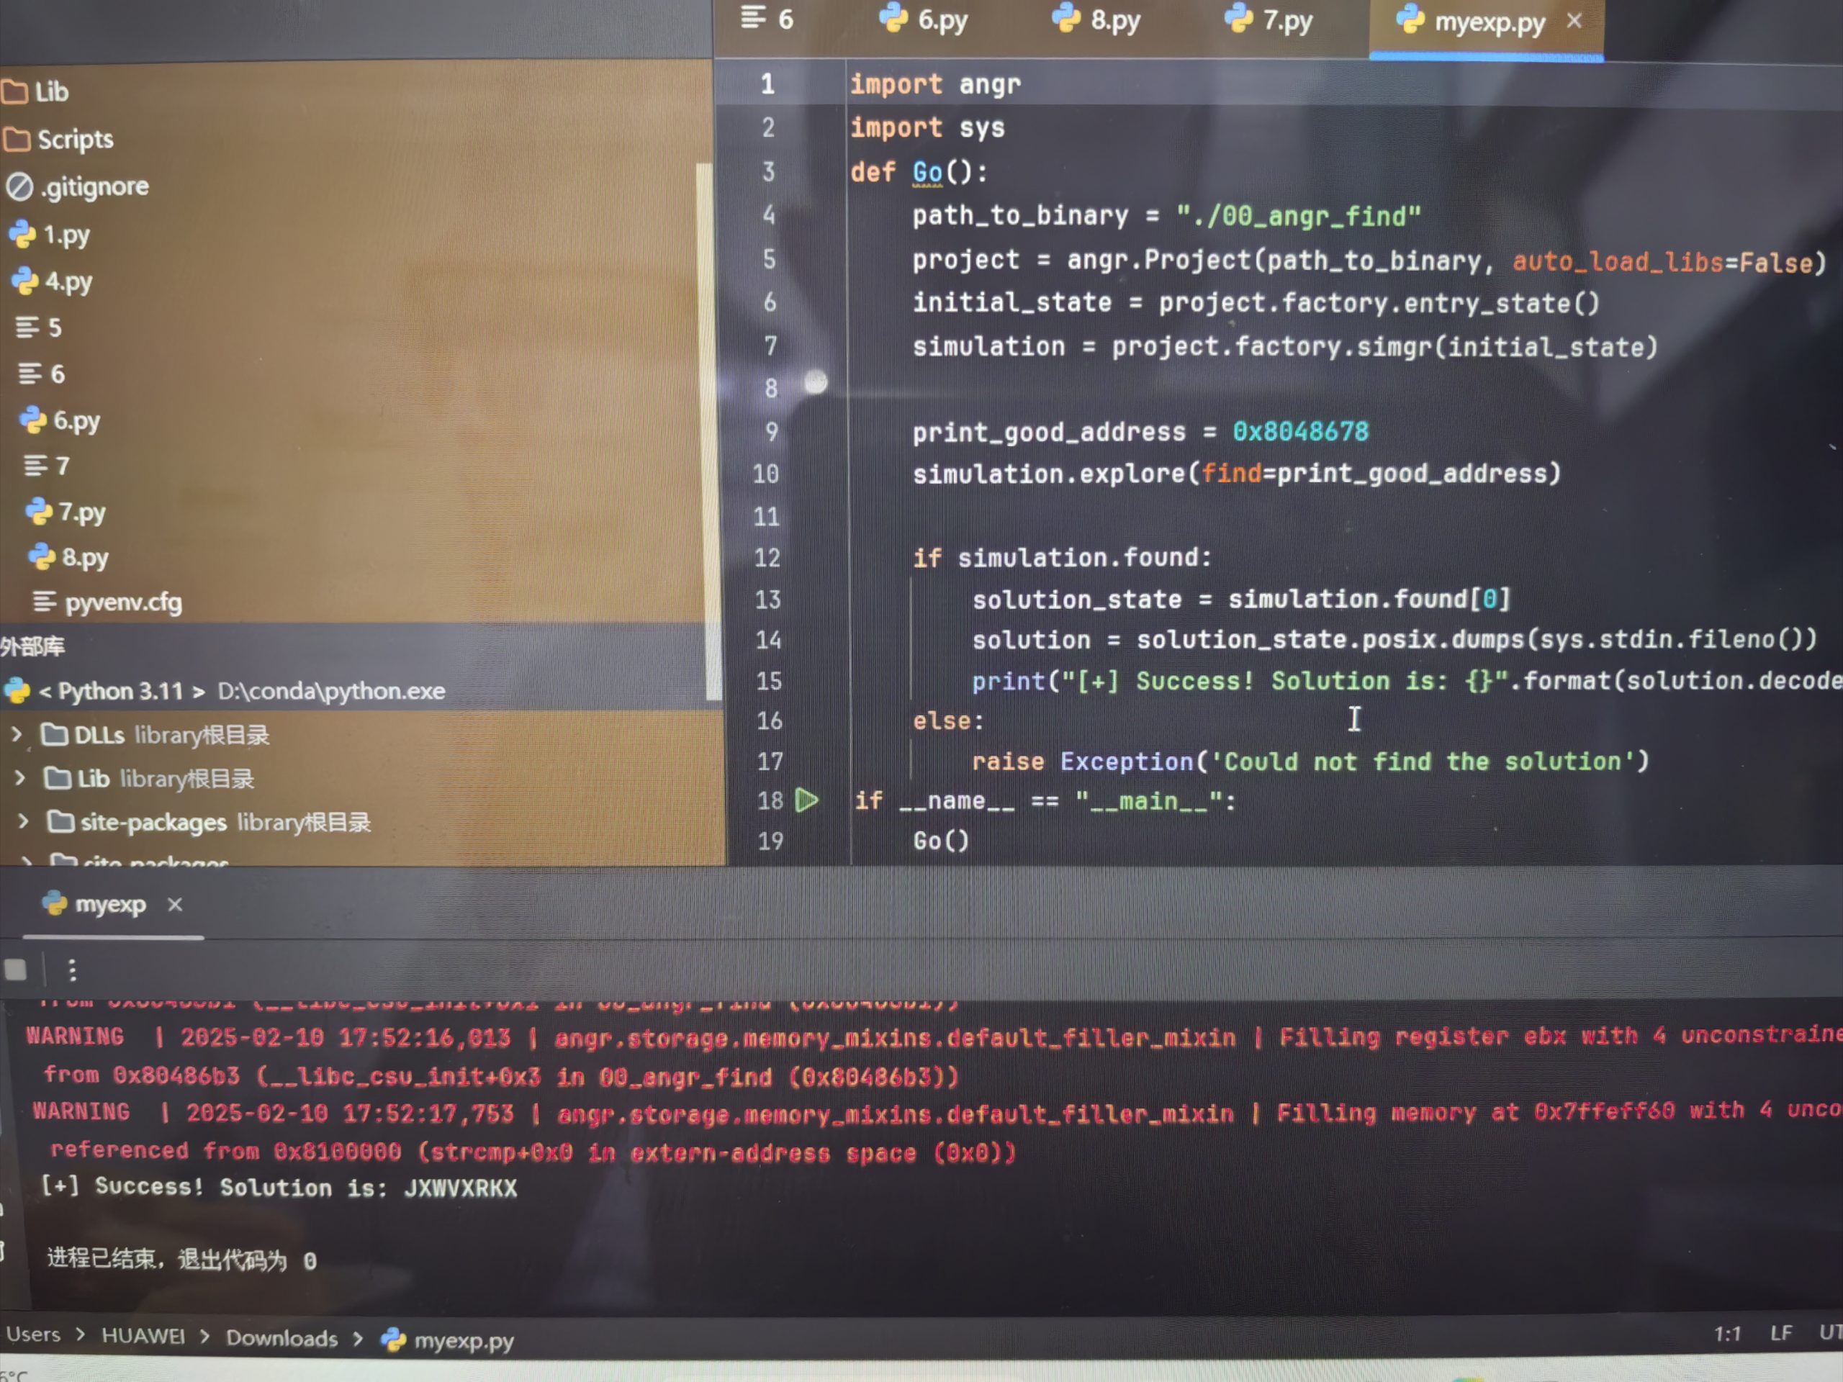1843x1382 pixels.
Task: Open 8.py in the project tree
Action: [x=68, y=557]
